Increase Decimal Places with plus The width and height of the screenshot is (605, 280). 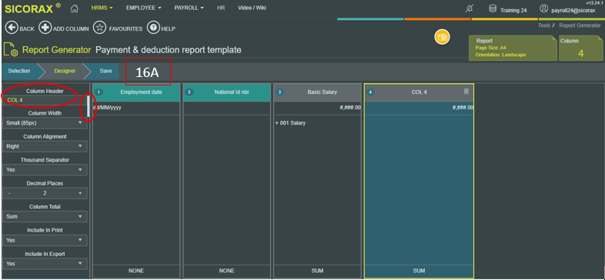coord(80,193)
